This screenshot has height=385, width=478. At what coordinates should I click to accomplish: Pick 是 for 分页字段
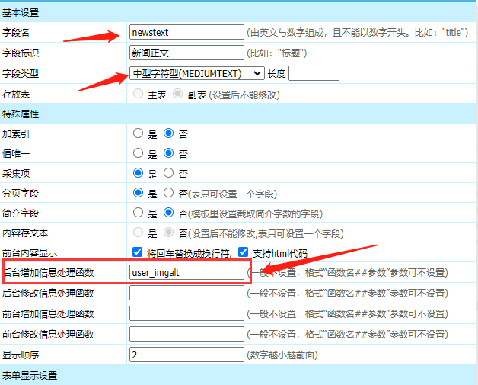tap(138, 193)
